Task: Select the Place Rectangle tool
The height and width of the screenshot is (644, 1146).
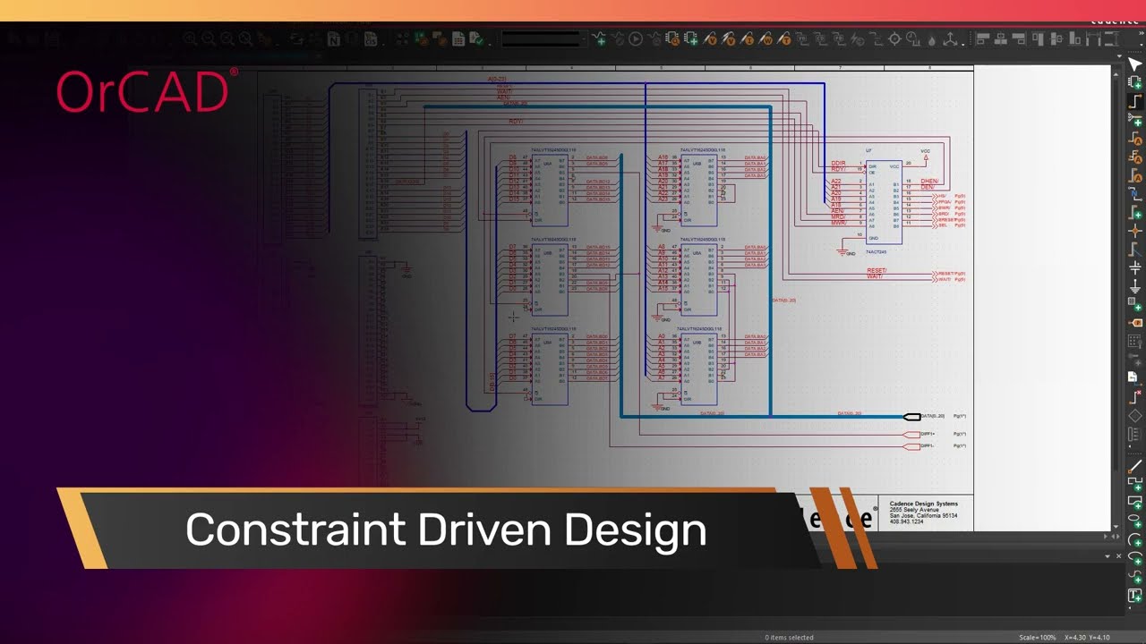Action: click(x=1135, y=501)
